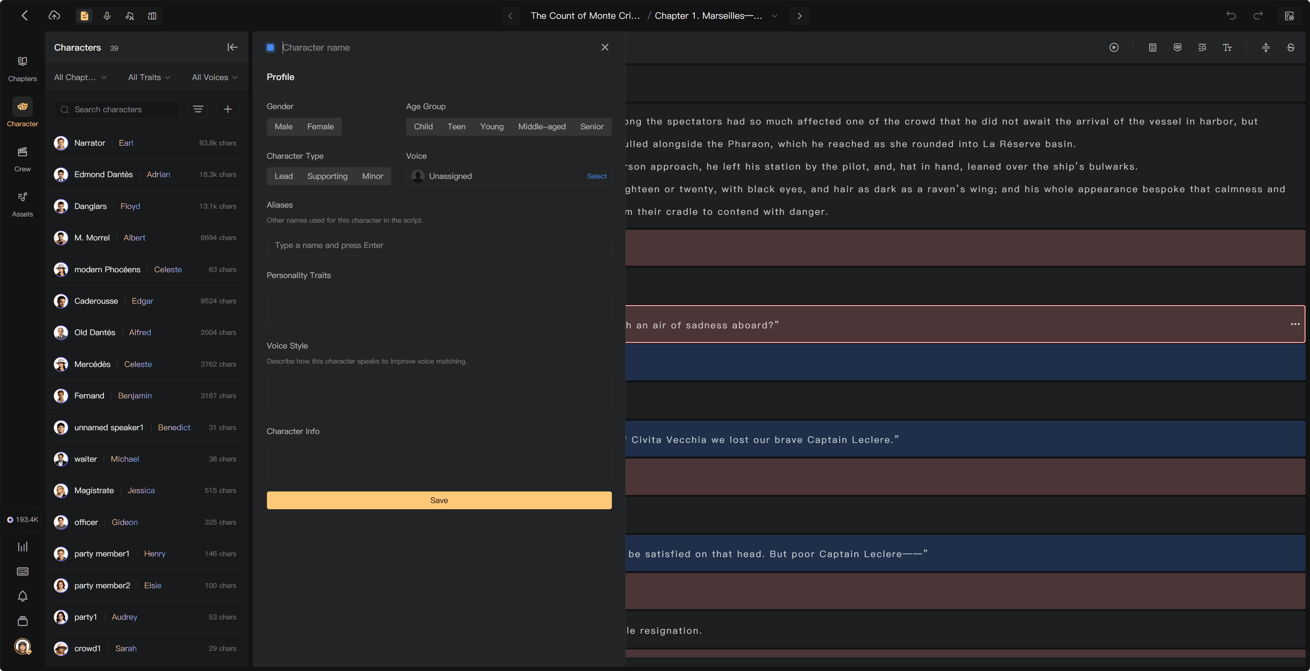
Task: Click the cloud upload icon
Action: tap(54, 16)
